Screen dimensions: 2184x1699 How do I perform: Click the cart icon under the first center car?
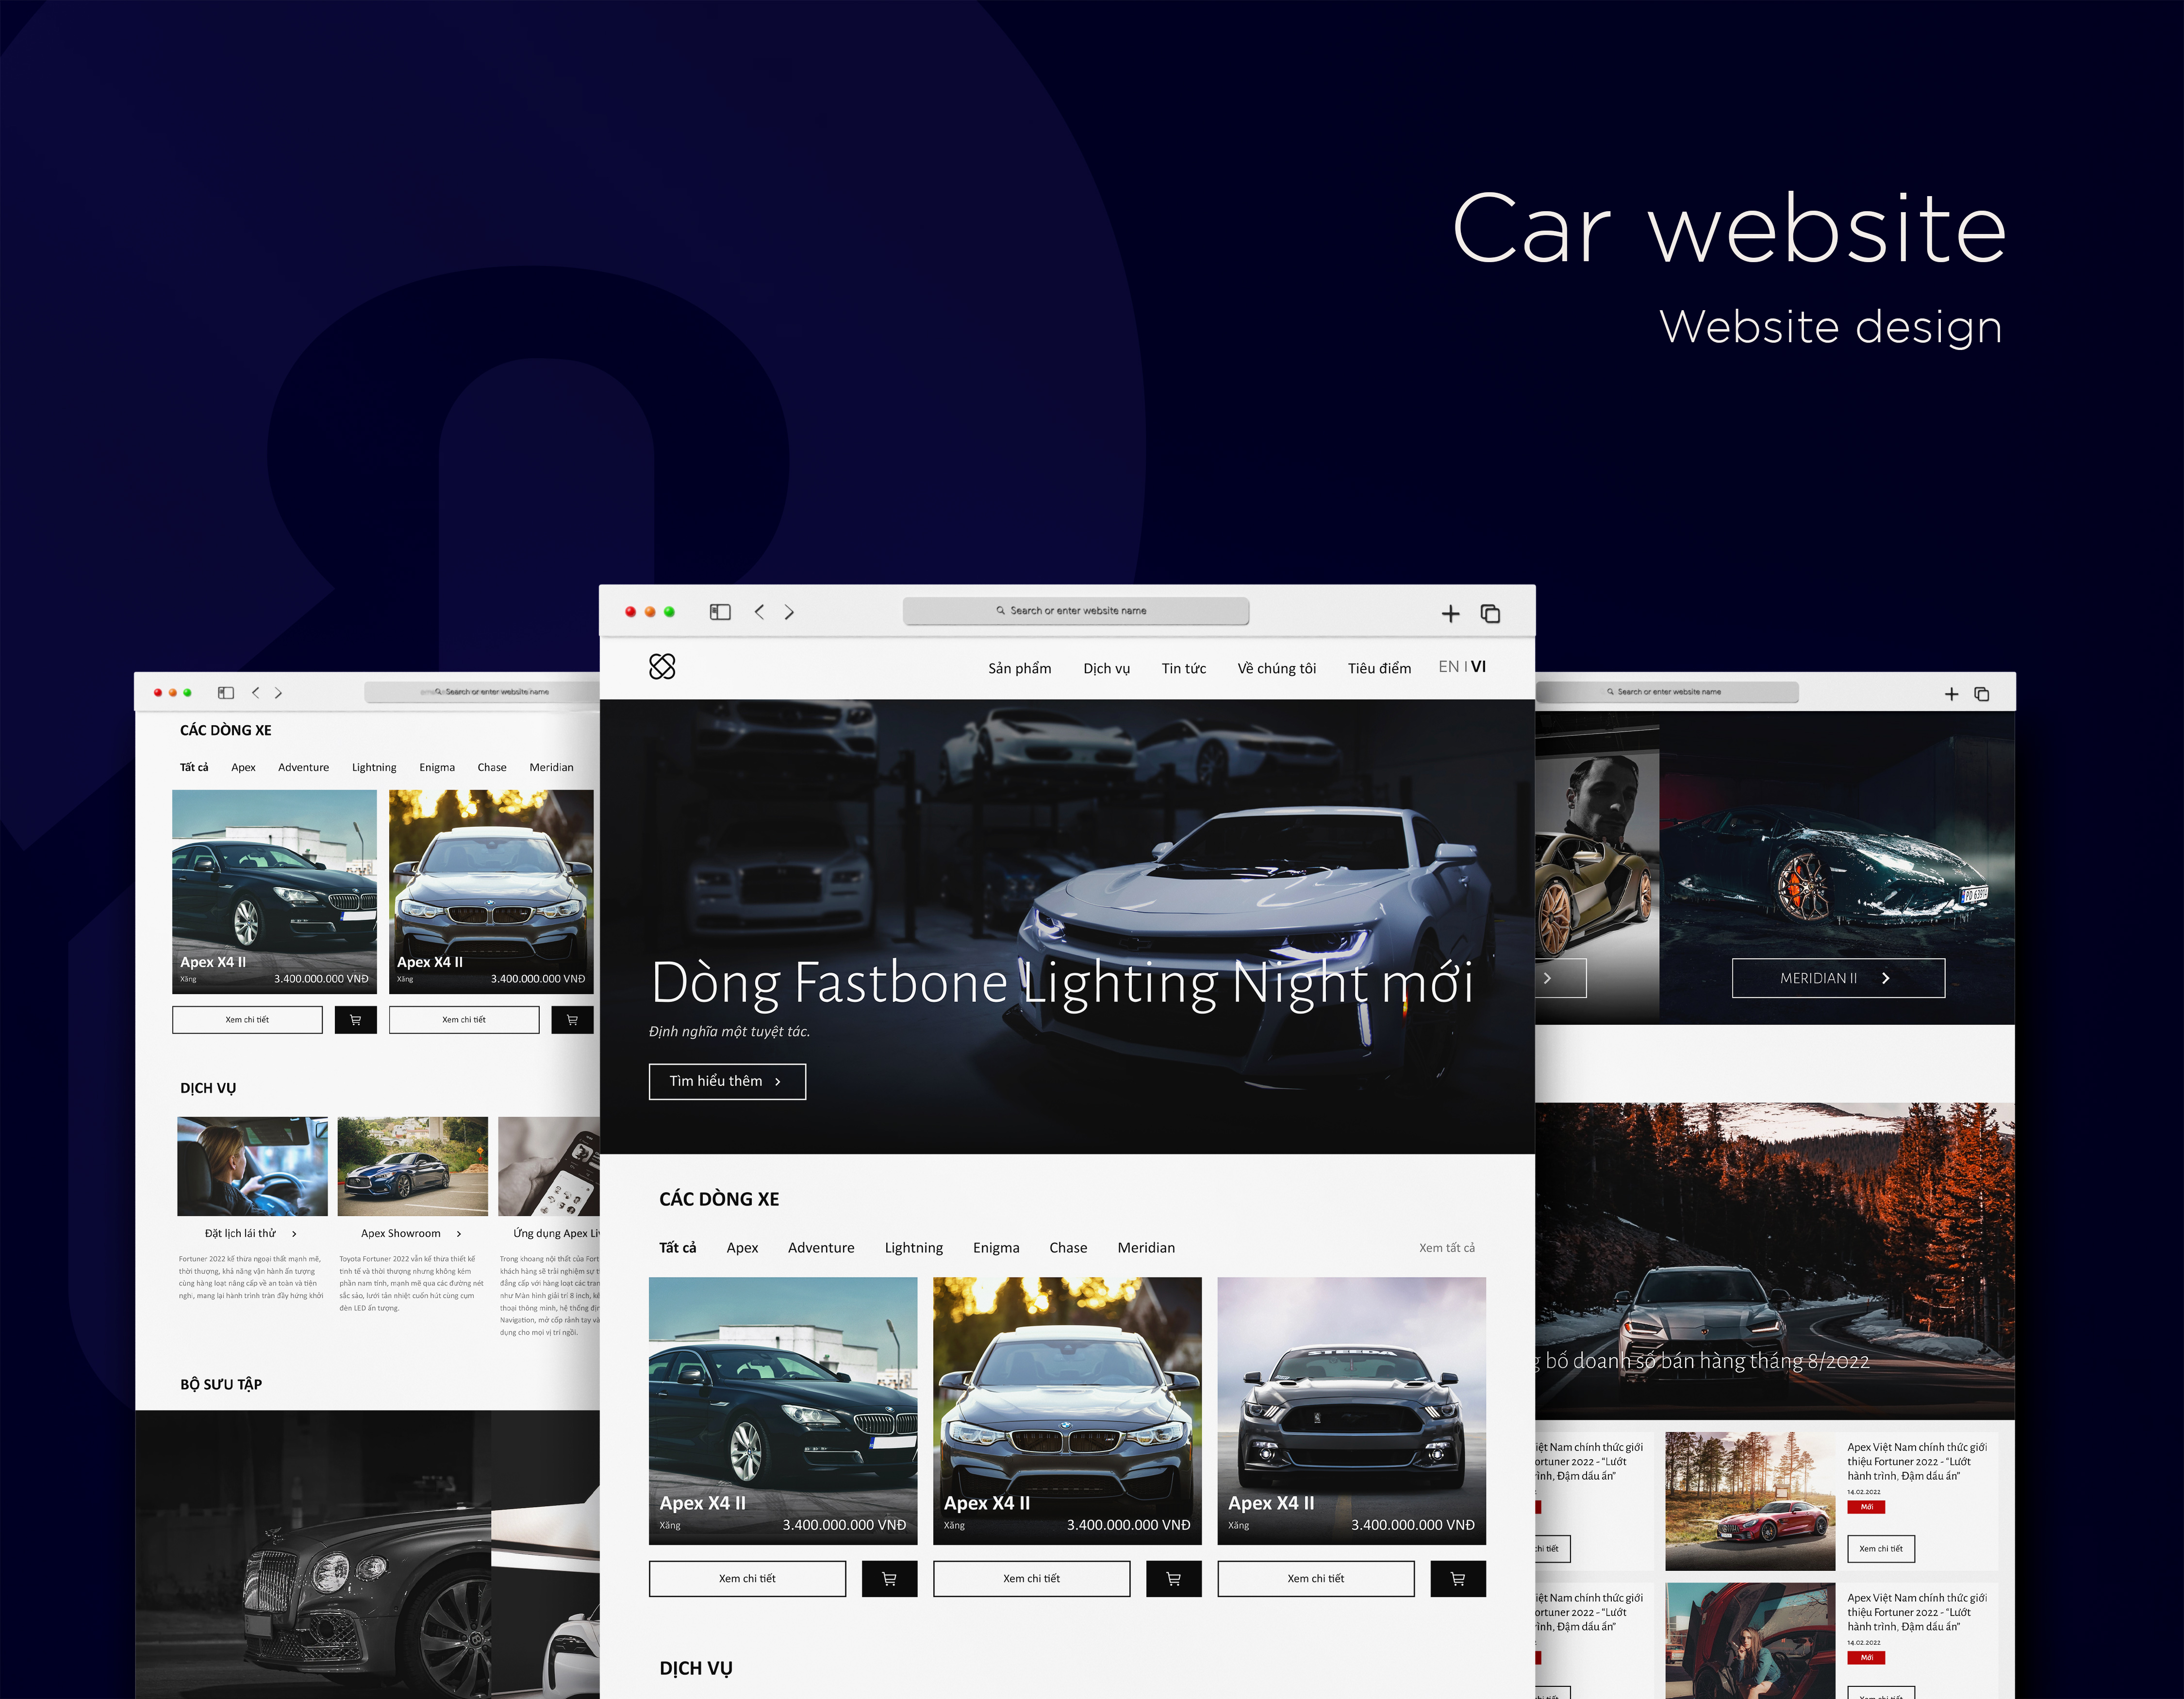click(889, 1579)
